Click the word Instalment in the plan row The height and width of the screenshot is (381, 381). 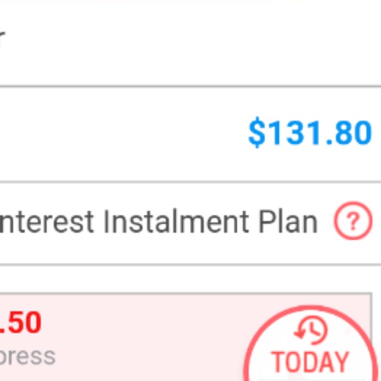tap(176, 222)
